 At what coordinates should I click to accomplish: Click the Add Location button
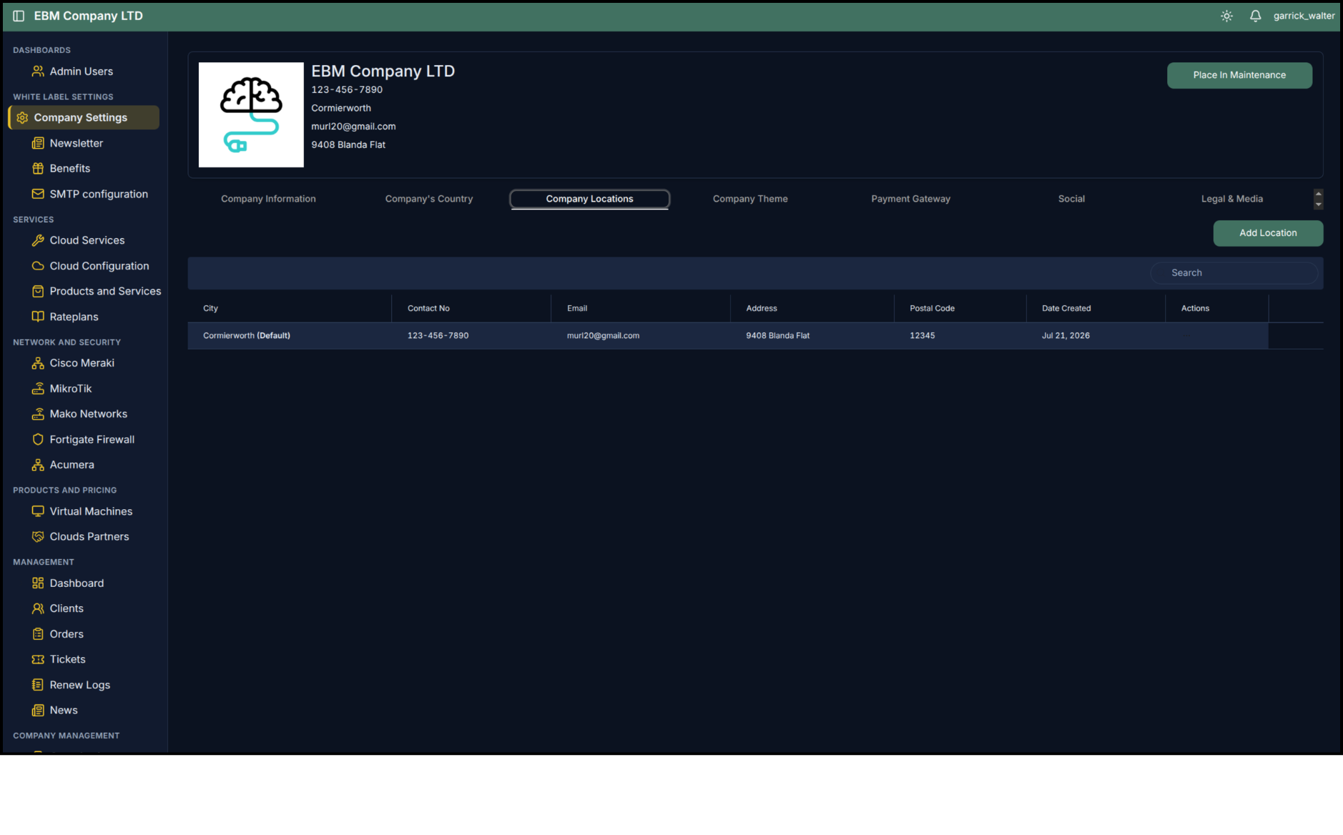pos(1268,233)
